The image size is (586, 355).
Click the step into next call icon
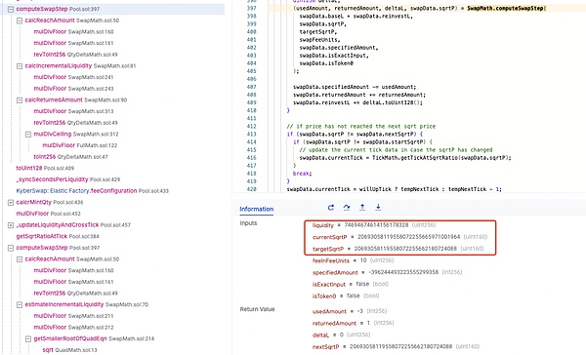coord(331,208)
